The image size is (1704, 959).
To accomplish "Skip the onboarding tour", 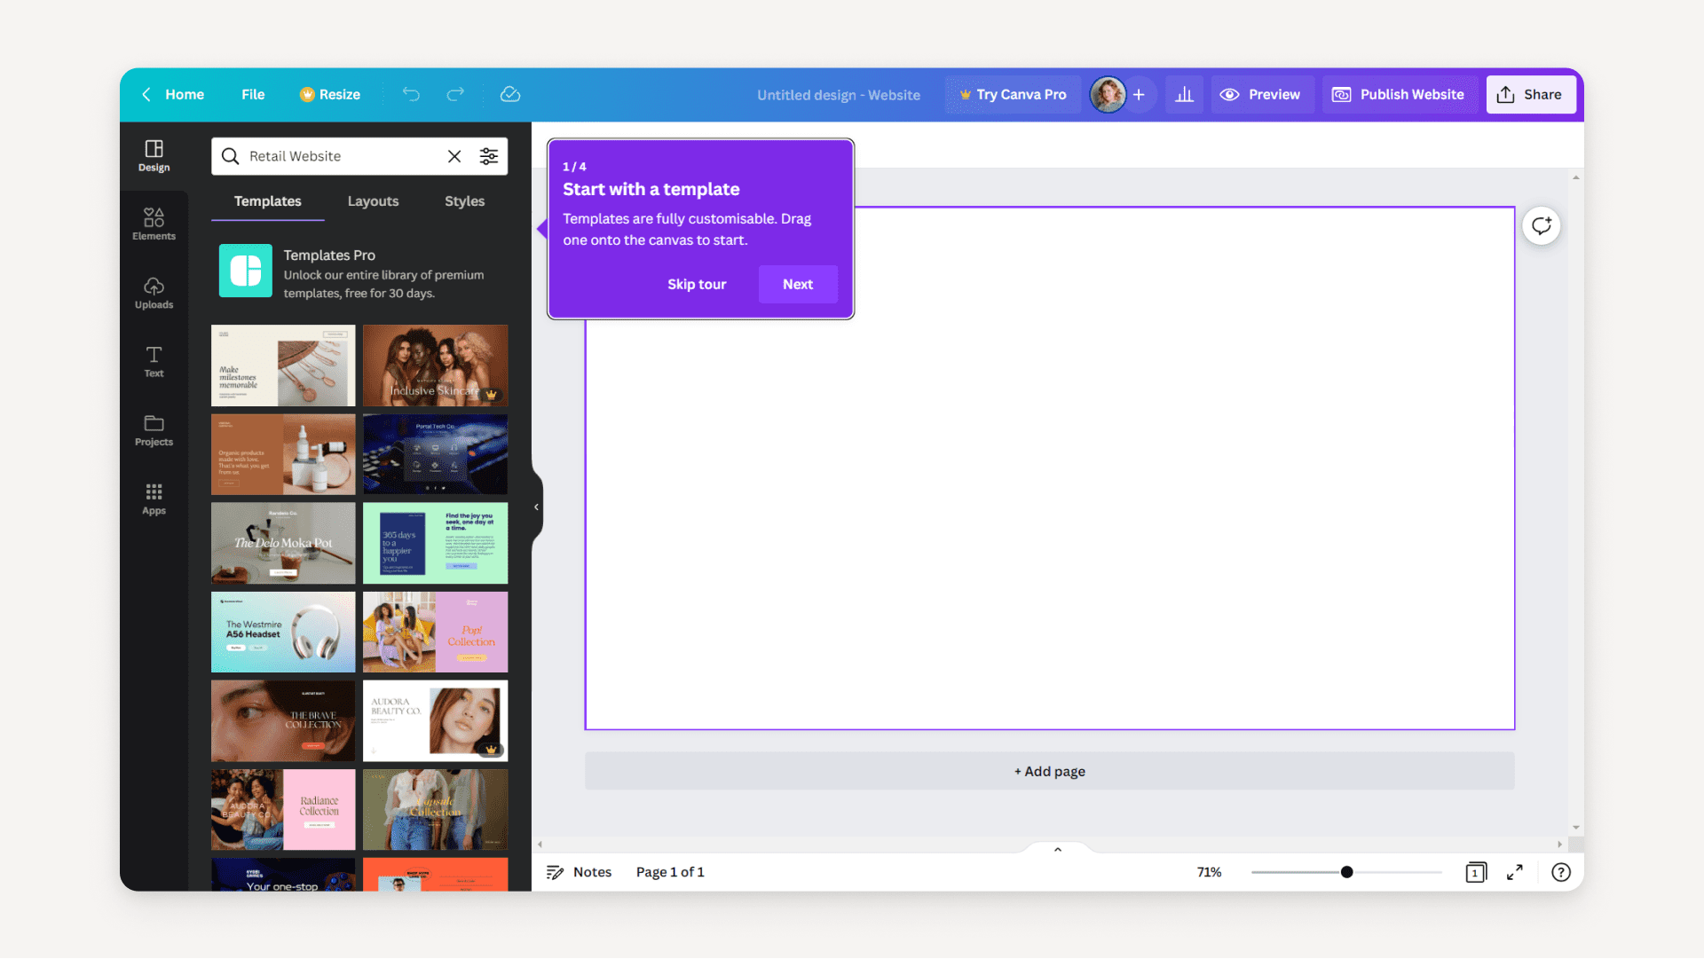I will click(x=697, y=284).
